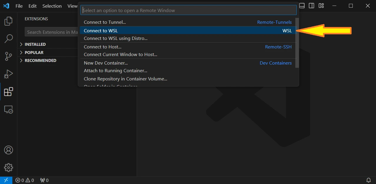Toggle the secondary side bar layout icon
The image size is (376, 184).
(312, 6)
